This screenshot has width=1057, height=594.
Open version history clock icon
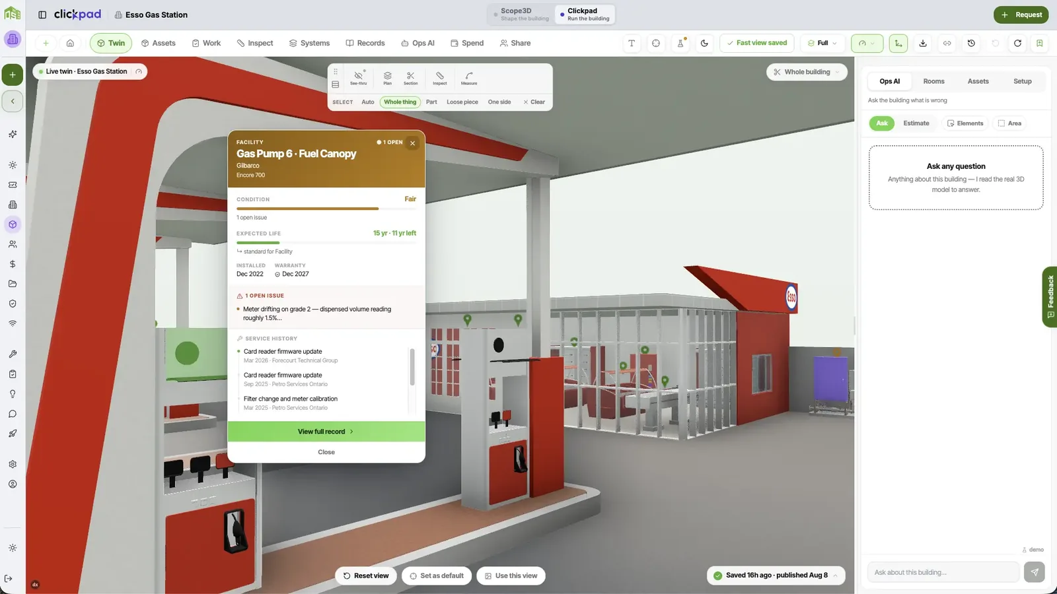click(x=971, y=43)
